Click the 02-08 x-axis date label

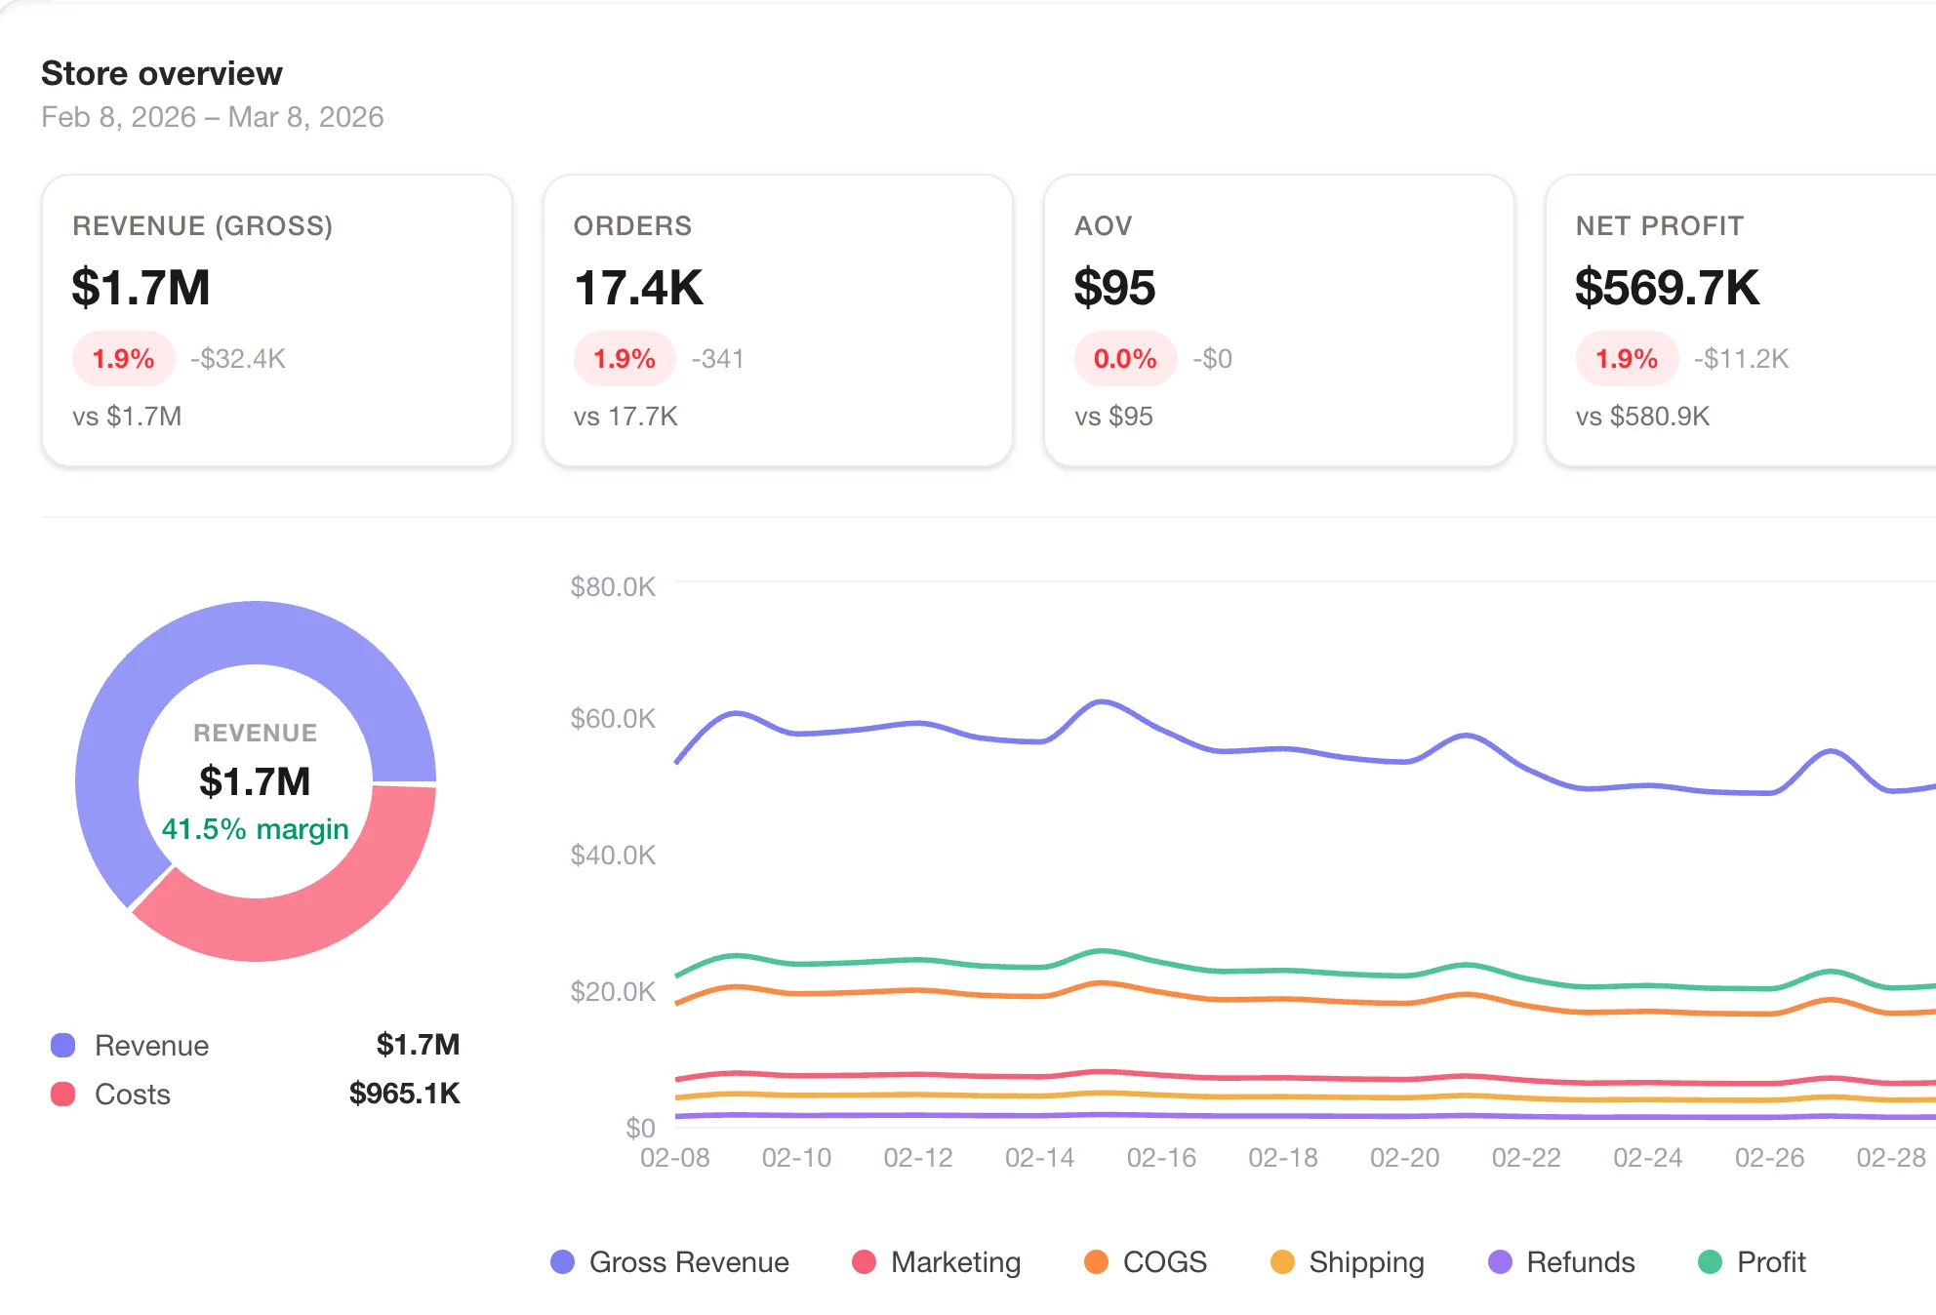(675, 1158)
